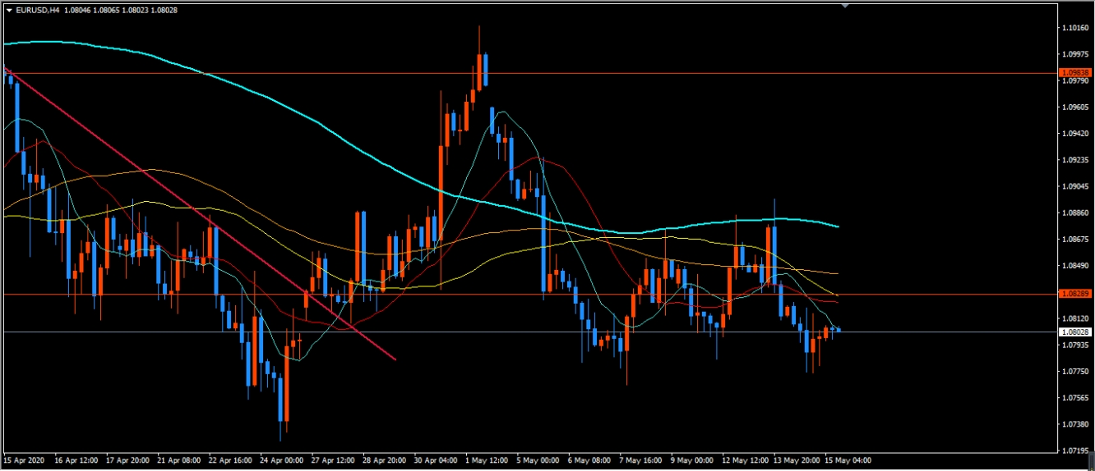Click the 15 May 04:00 time label
The width and height of the screenshot is (1095, 471).
pyautogui.click(x=848, y=460)
